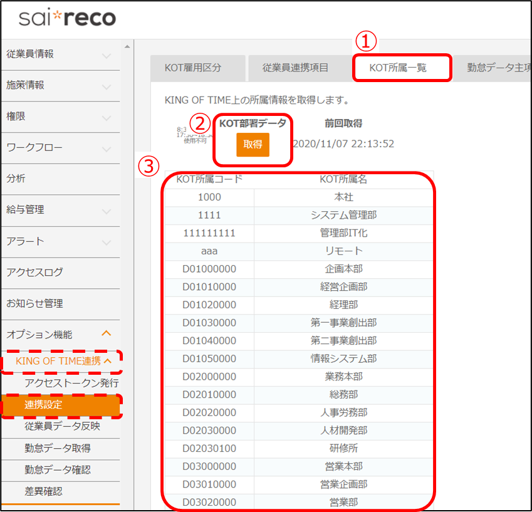Open the 分析 sidebar menu

60,179
